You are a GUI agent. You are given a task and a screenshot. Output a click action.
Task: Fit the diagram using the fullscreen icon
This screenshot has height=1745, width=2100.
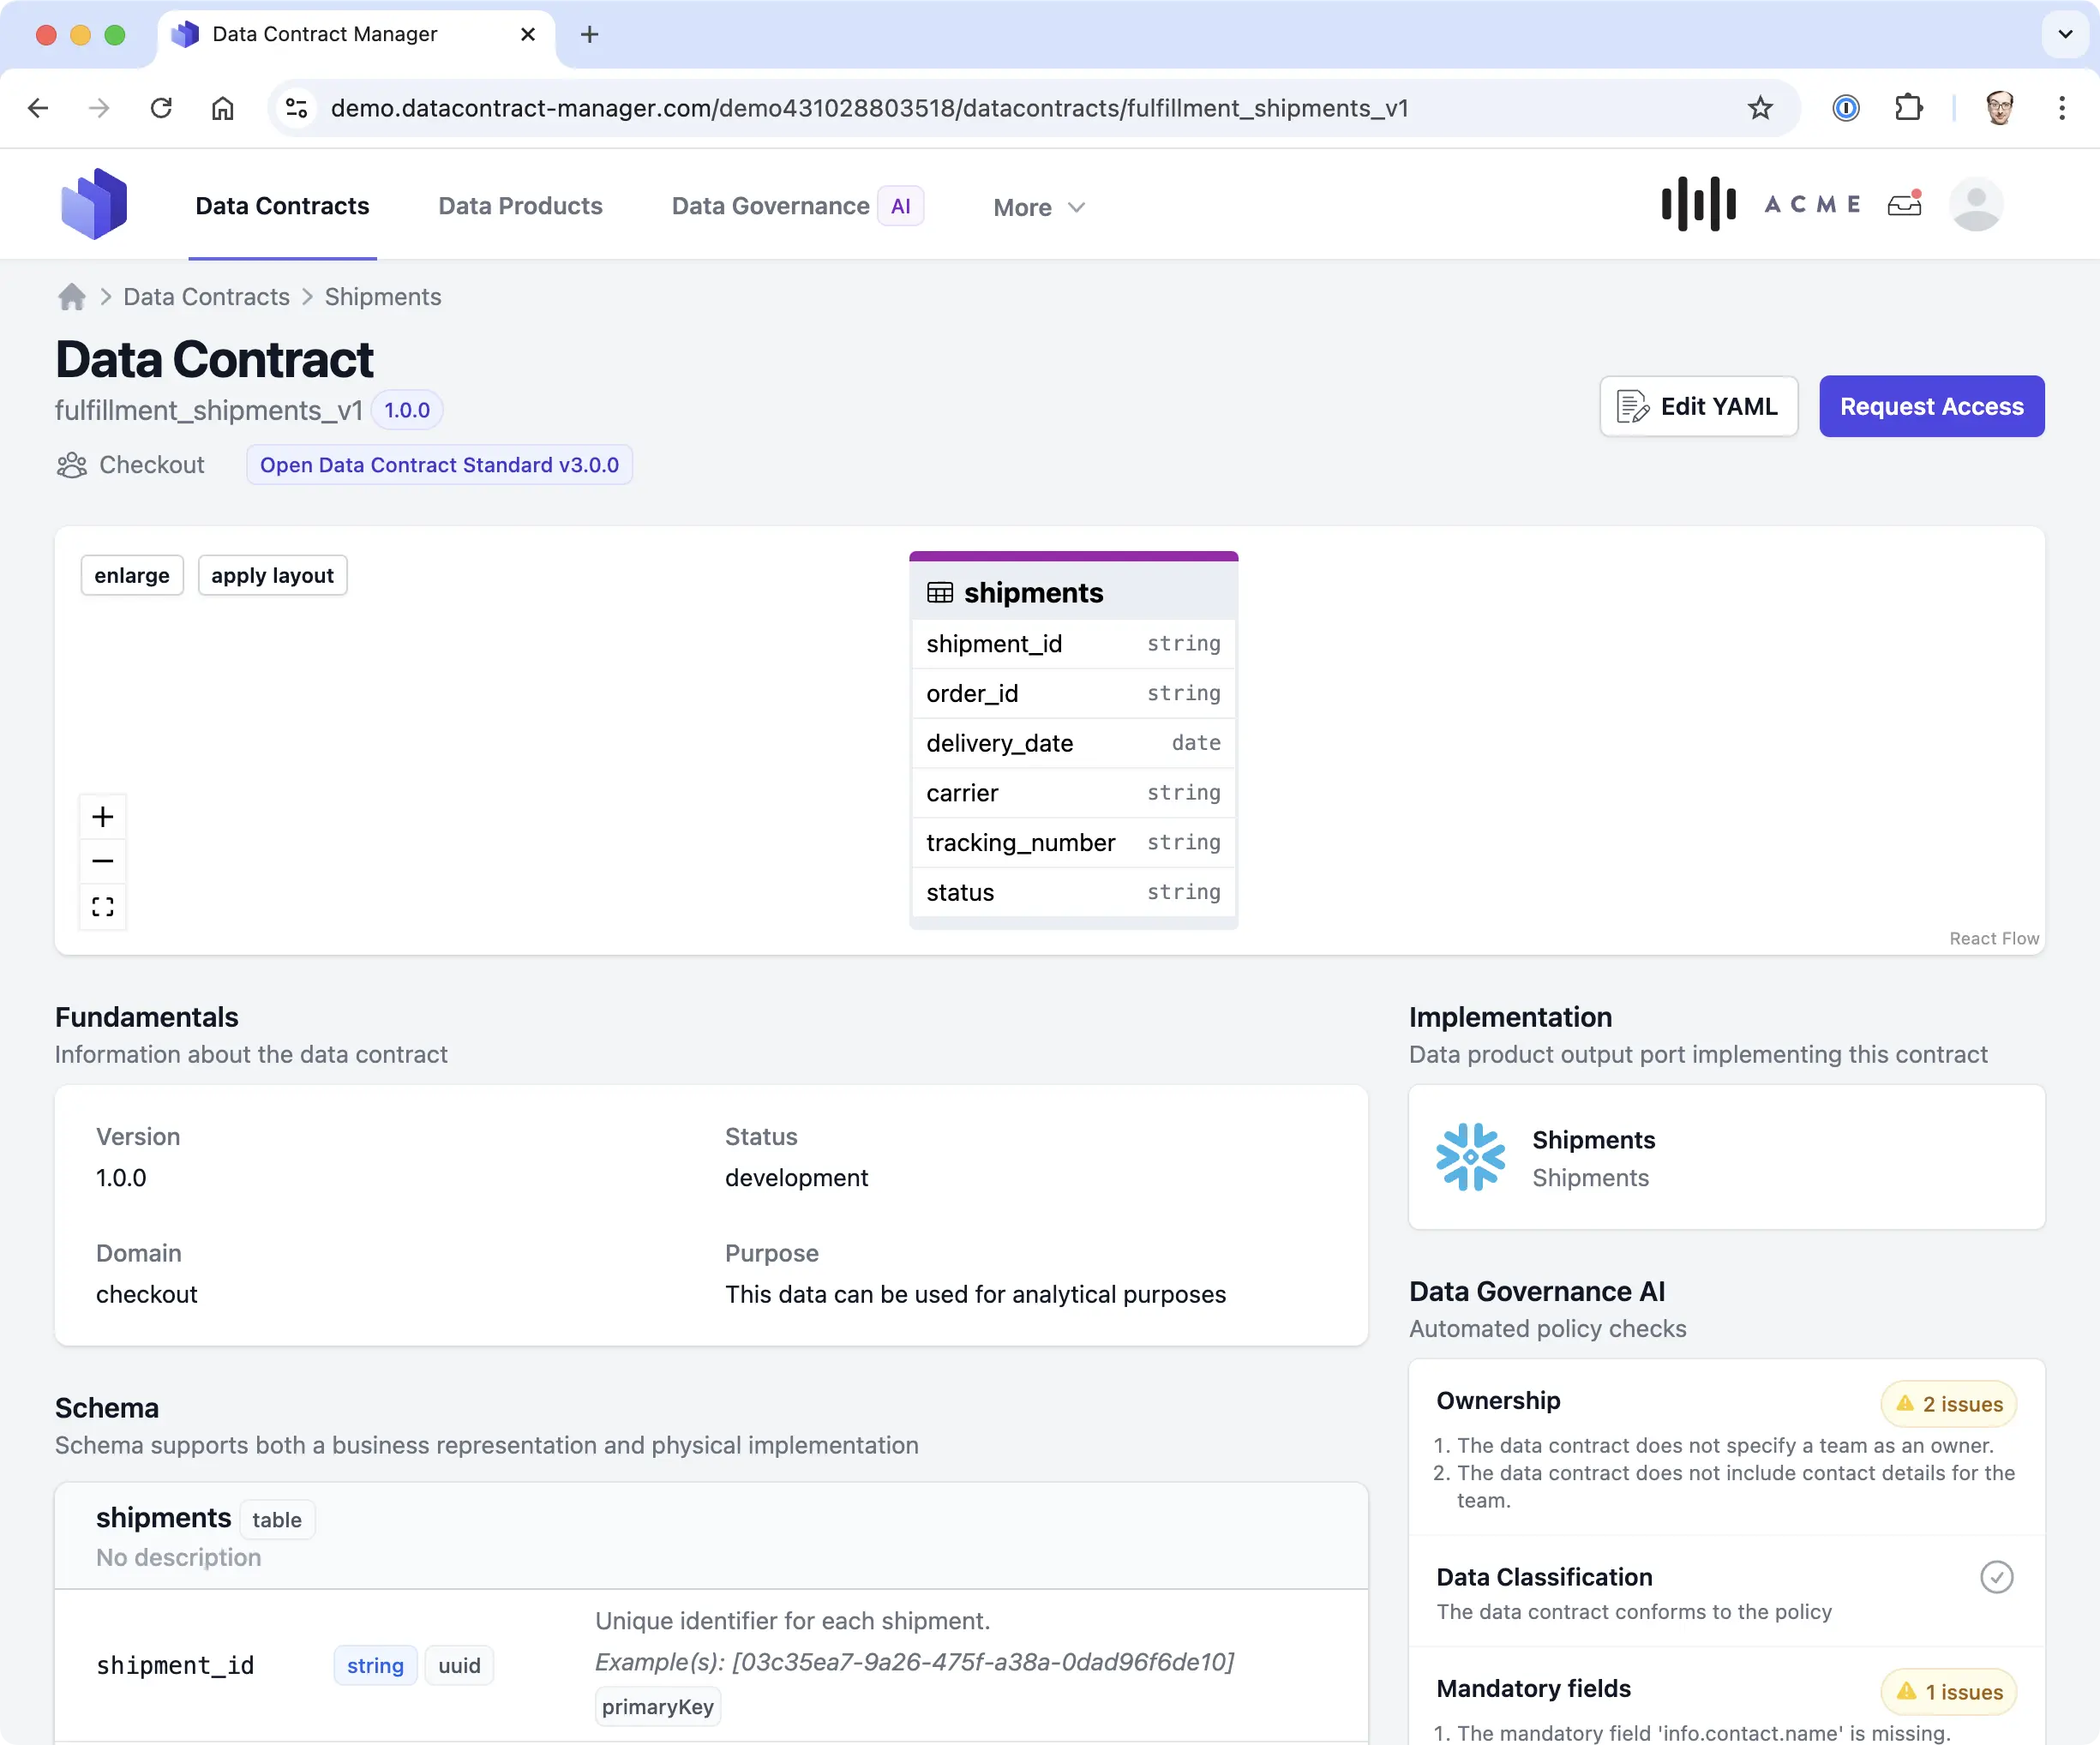[102, 906]
